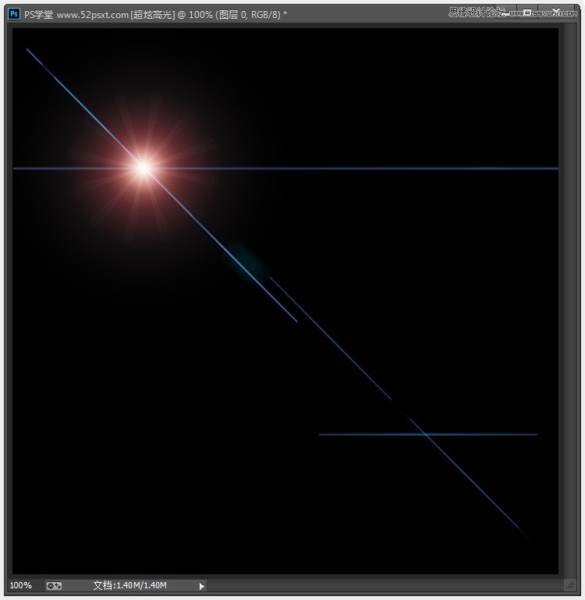Open the status bar arrow flyout menu
Screen dimensions: 585x600
pos(202,585)
